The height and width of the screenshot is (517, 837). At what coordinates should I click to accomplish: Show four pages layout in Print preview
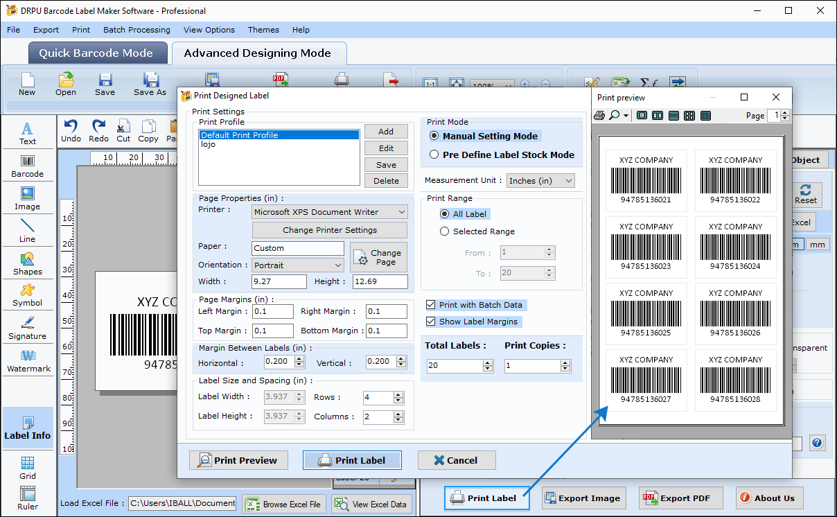coord(689,115)
